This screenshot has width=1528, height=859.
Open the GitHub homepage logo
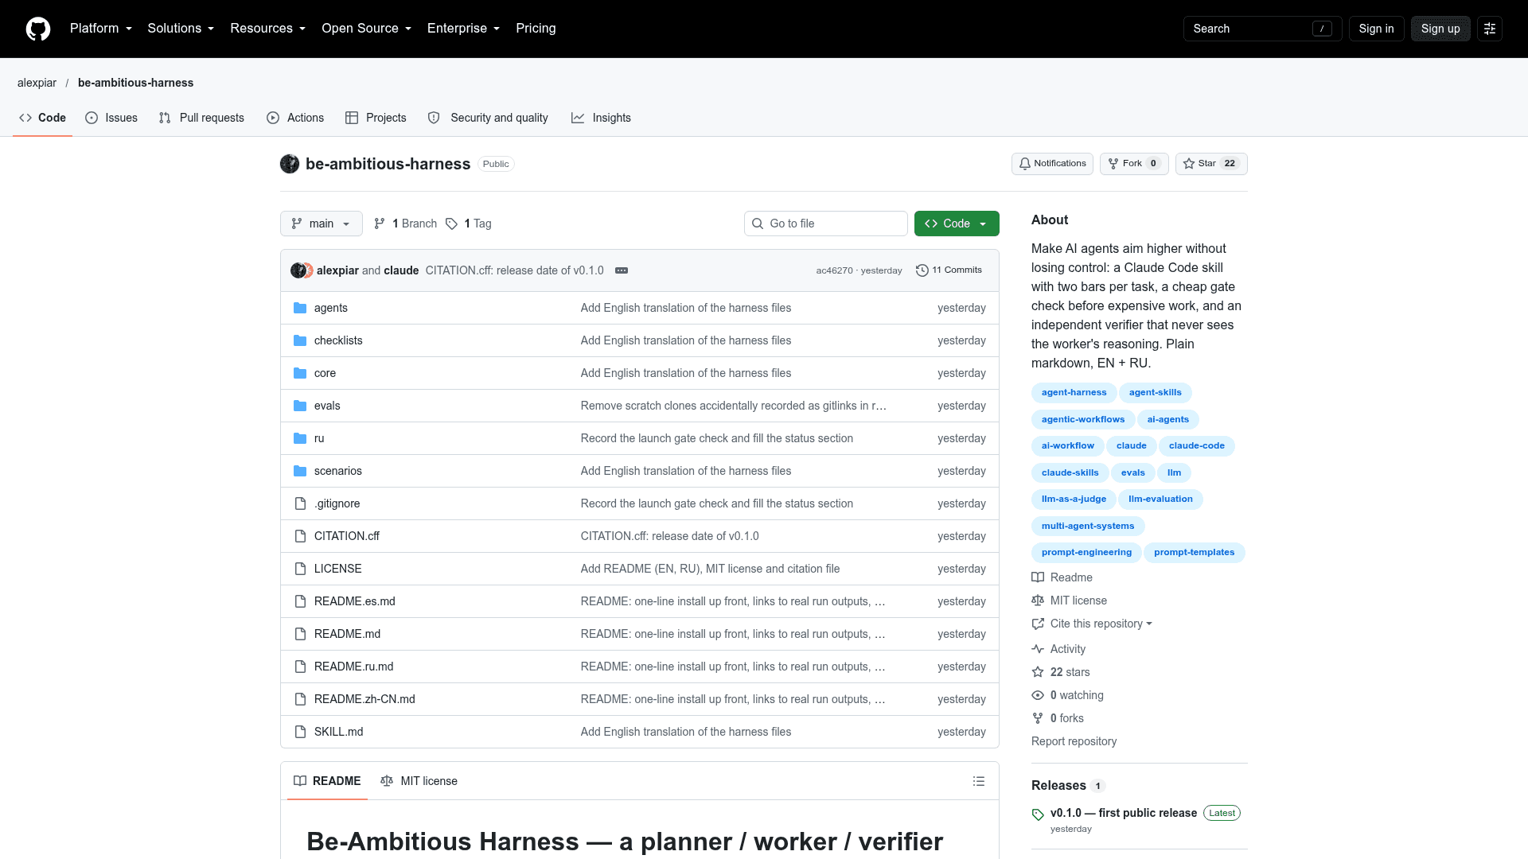click(38, 29)
